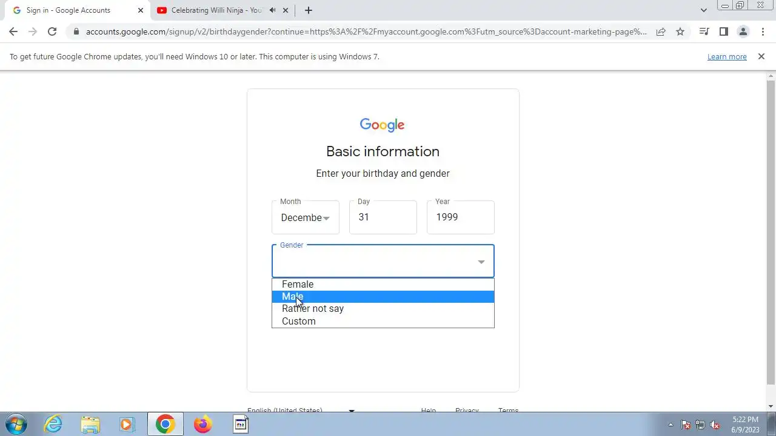Click the Chrome taskbar icon

(165, 424)
